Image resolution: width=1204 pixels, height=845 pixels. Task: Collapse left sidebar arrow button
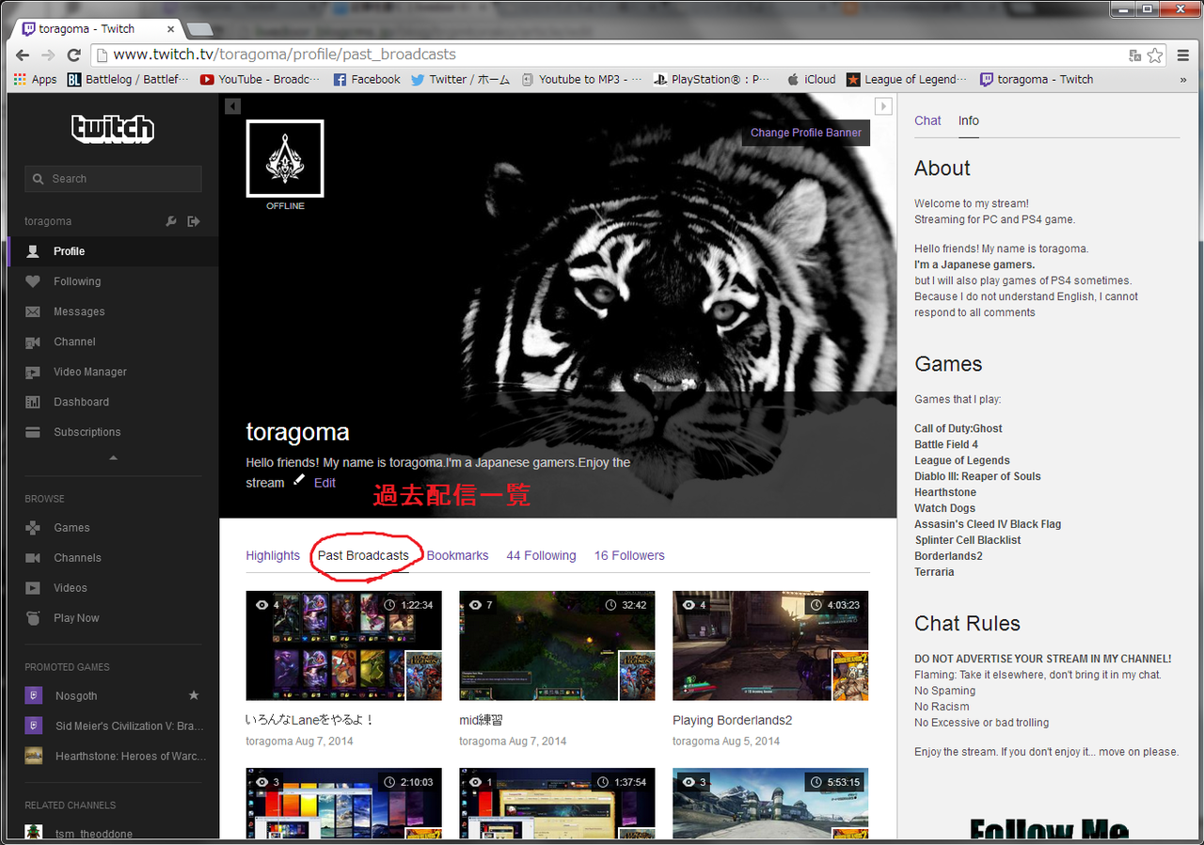(x=233, y=106)
